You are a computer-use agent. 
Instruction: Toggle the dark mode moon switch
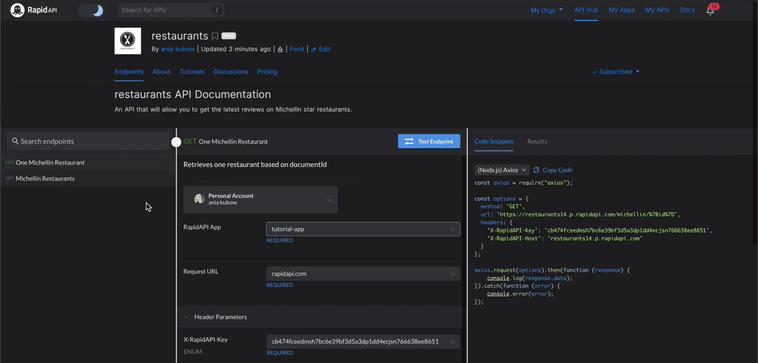(91, 10)
